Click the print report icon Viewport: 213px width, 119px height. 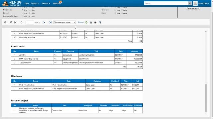(96, 22)
